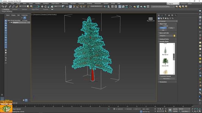Undo the last action
Viewport: 202px width, 113px height.
(x=3, y=7)
